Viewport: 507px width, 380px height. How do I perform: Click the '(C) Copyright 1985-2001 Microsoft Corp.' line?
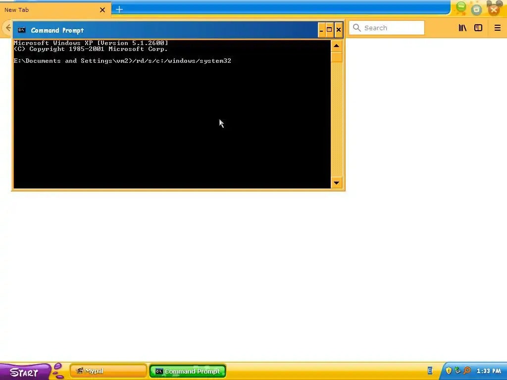(91, 49)
